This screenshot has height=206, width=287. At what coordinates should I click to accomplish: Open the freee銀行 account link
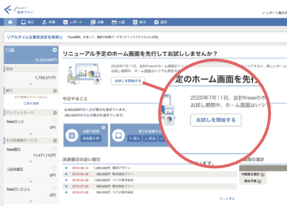click(x=13, y=150)
